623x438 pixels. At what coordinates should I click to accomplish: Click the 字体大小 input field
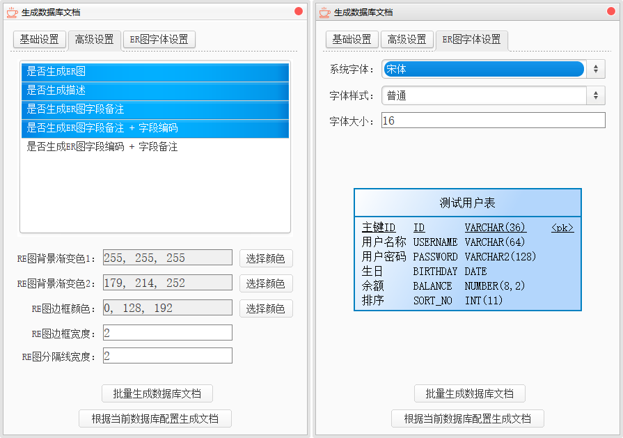(494, 120)
